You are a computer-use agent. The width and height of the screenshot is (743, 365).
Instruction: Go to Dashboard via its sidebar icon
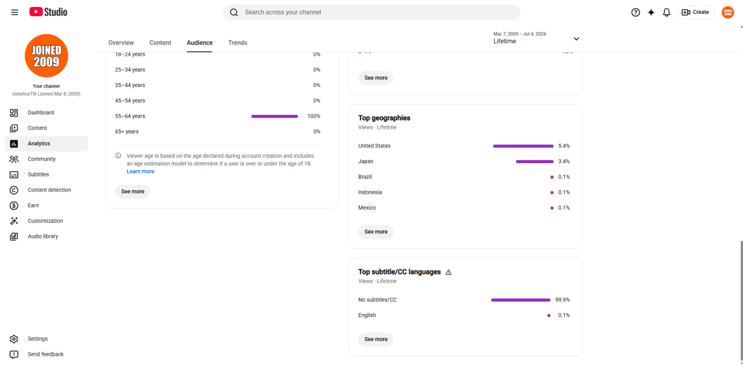tap(14, 113)
